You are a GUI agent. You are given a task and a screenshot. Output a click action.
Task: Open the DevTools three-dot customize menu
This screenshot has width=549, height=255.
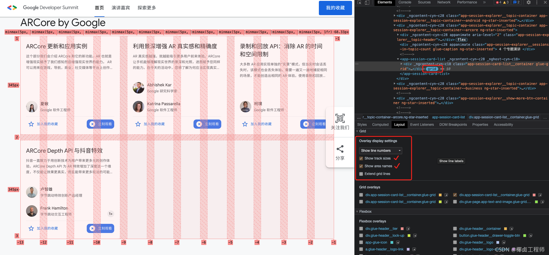537,2
